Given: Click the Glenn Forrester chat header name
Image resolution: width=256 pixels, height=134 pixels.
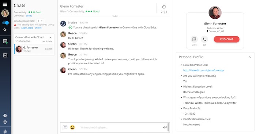Looking at the screenshot, I should (x=72, y=6).
